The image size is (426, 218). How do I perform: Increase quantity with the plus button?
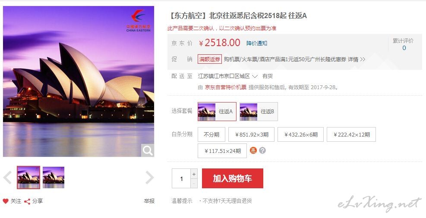point(194,174)
